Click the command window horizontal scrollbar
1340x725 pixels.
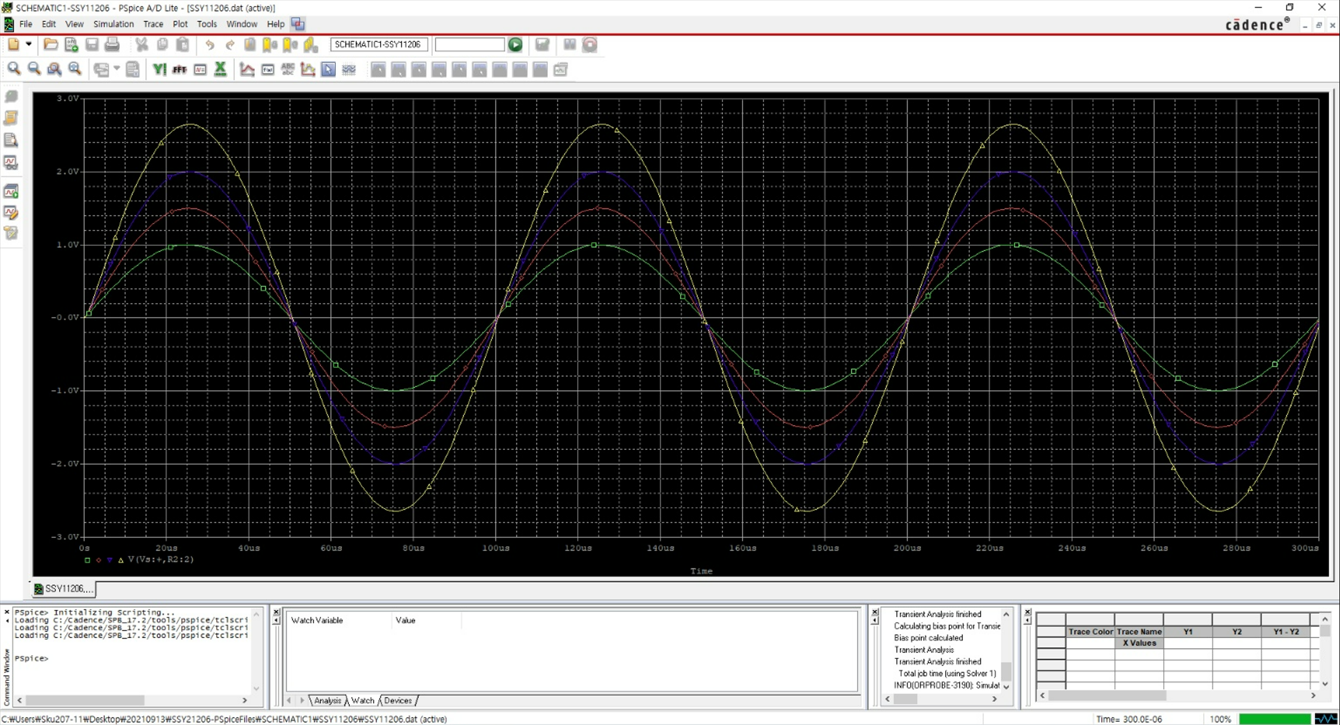click(85, 701)
